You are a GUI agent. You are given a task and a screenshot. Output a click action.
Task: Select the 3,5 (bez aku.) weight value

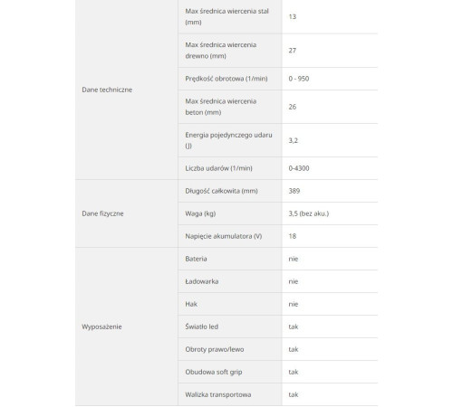309,213
